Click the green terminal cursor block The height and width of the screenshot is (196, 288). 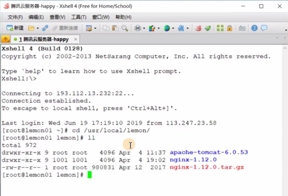click(89, 175)
